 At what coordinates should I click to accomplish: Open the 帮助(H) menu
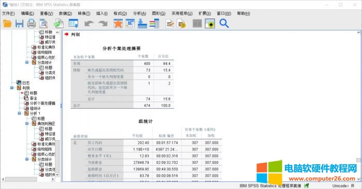[244, 13]
